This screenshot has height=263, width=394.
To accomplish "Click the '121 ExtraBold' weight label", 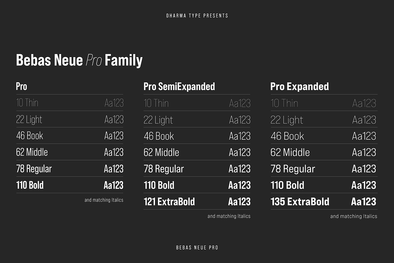I will pyautogui.click(x=169, y=202).
